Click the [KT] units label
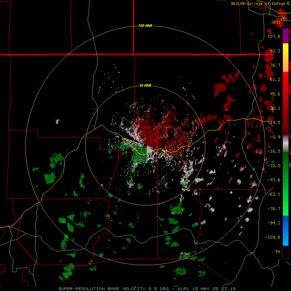Image resolution: width=291 pixels, height=291 pixels. 276,22
